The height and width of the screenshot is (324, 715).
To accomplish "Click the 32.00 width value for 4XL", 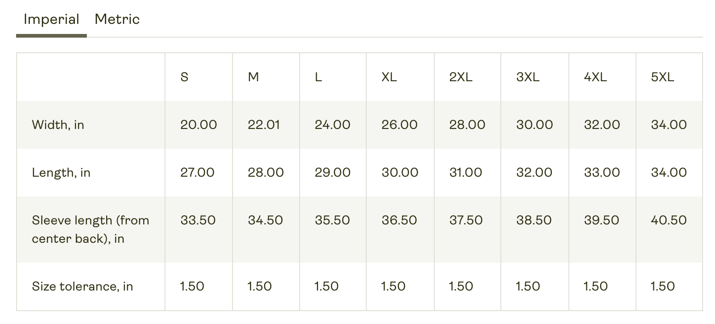I will pos(602,125).
